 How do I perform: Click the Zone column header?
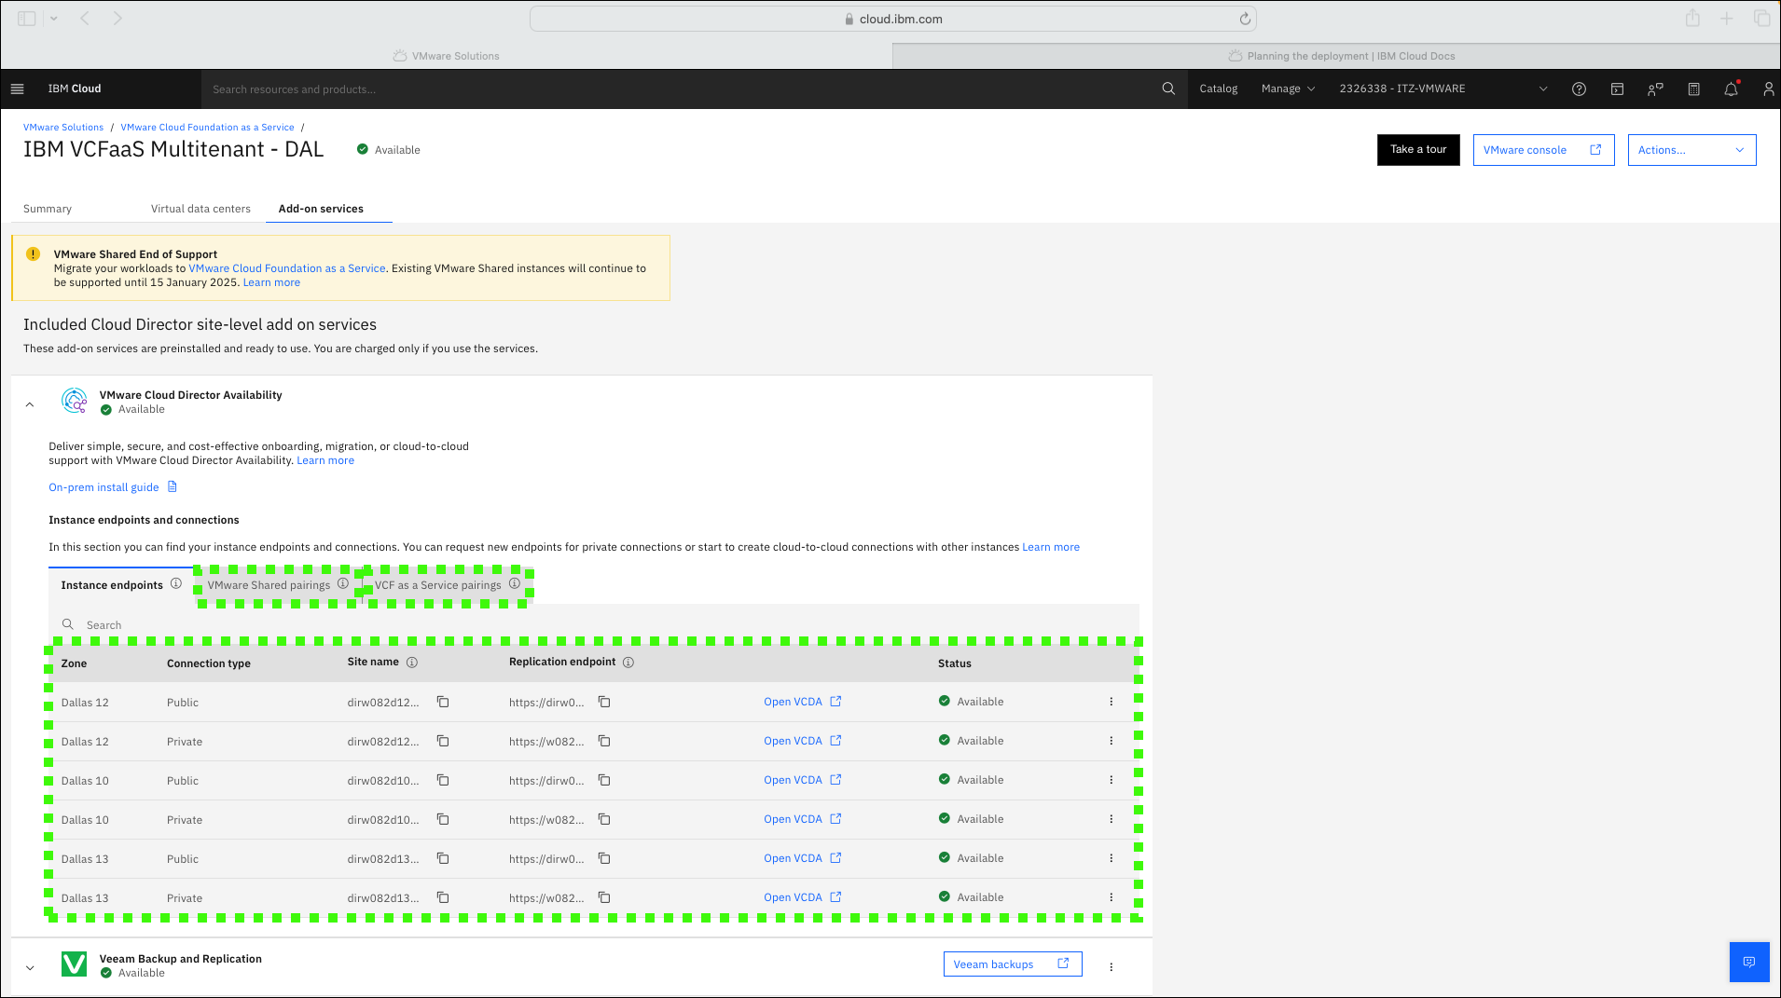(74, 663)
